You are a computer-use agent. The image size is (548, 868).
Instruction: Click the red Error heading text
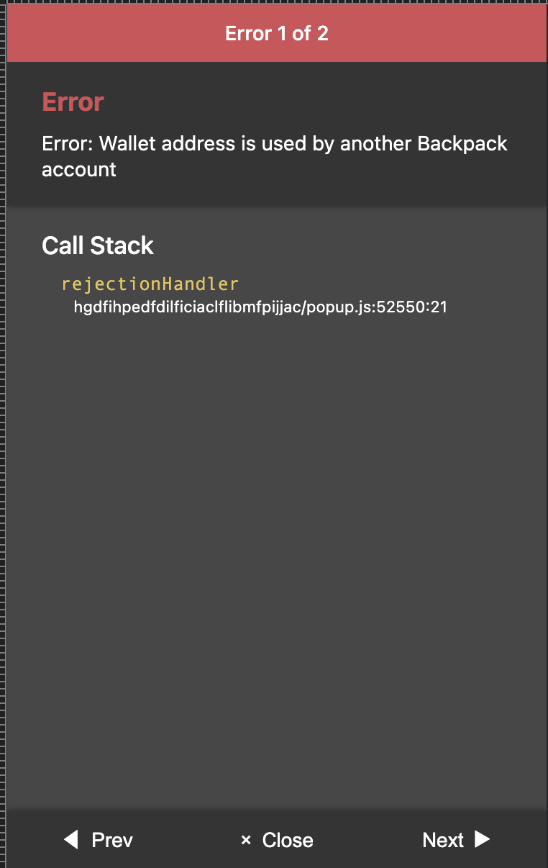click(72, 101)
